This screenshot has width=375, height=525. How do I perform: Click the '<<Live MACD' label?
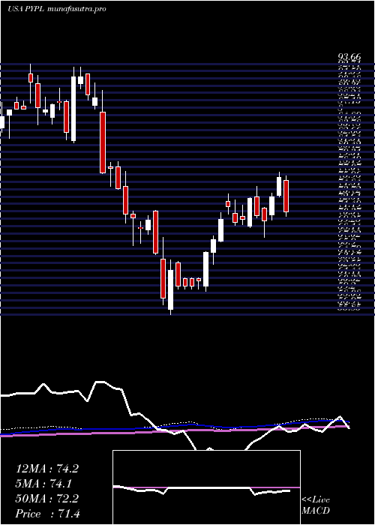pyautogui.click(x=316, y=505)
